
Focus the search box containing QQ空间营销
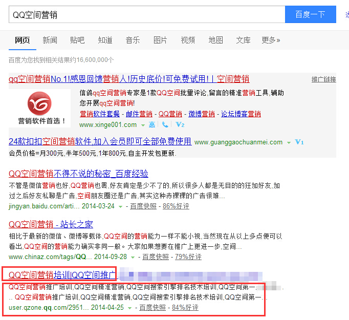147,14
